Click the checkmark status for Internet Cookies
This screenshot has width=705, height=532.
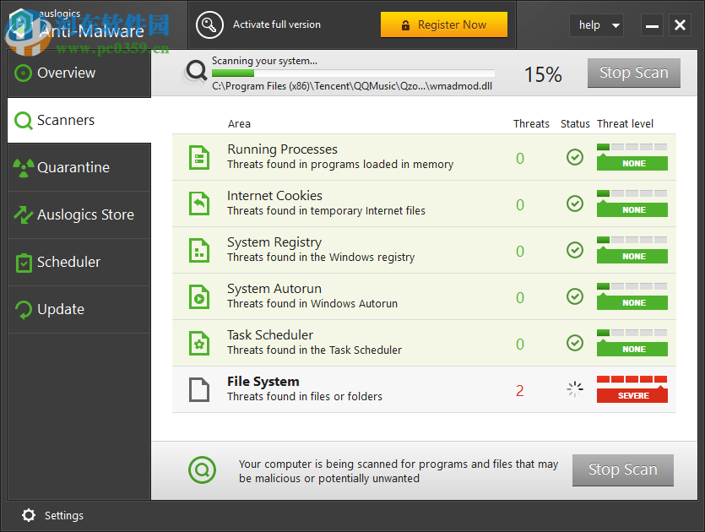tap(575, 203)
